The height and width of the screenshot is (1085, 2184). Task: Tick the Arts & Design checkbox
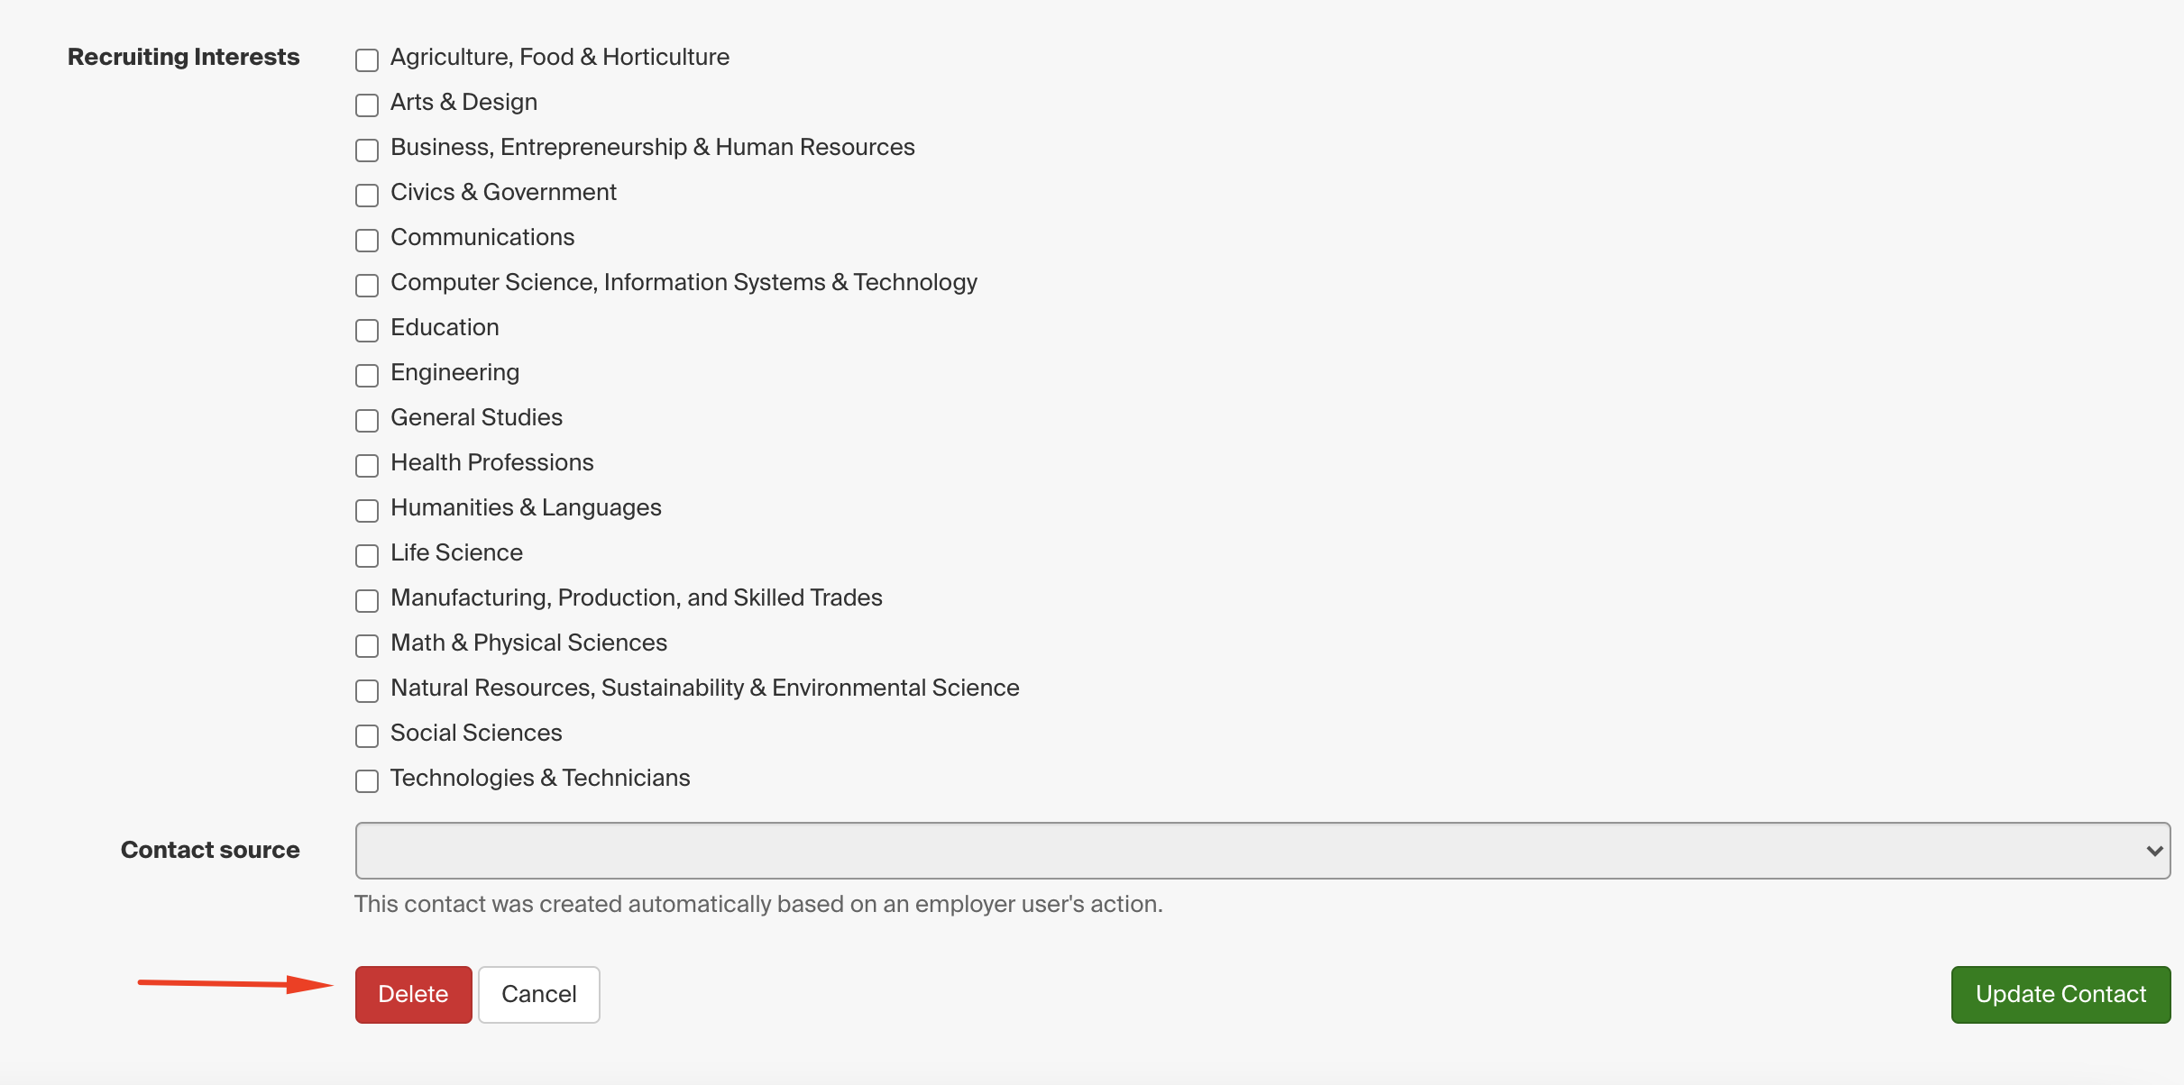point(366,105)
